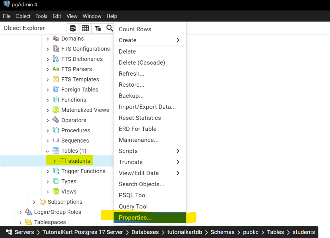The height and width of the screenshot is (238, 330).
Task: Expand the students table node
Action: (54, 161)
